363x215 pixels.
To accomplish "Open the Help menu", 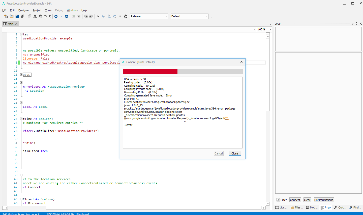I will click(x=84, y=10).
